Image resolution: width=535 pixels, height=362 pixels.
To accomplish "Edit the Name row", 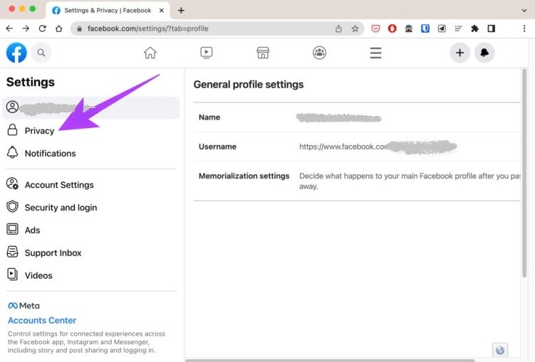I will 357,117.
